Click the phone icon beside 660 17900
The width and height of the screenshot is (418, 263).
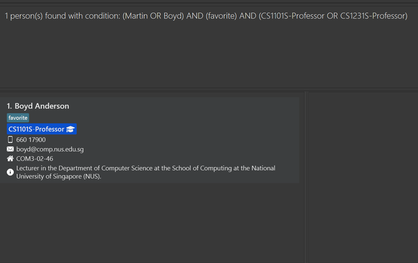10,140
